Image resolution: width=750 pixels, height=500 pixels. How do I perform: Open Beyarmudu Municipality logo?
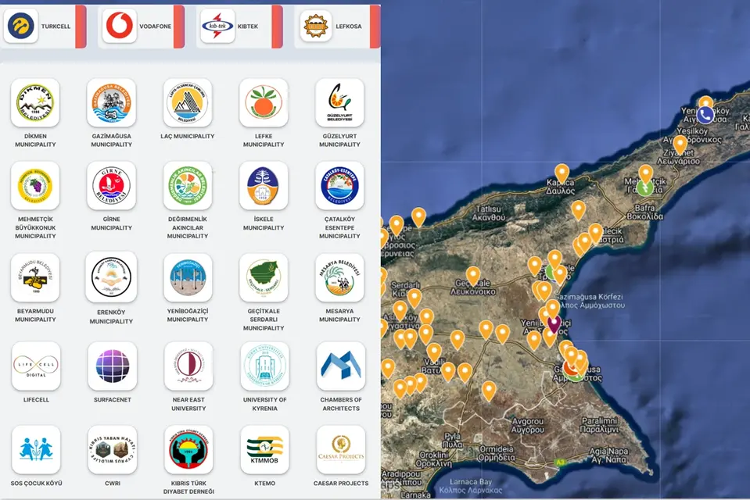(35, 277)
